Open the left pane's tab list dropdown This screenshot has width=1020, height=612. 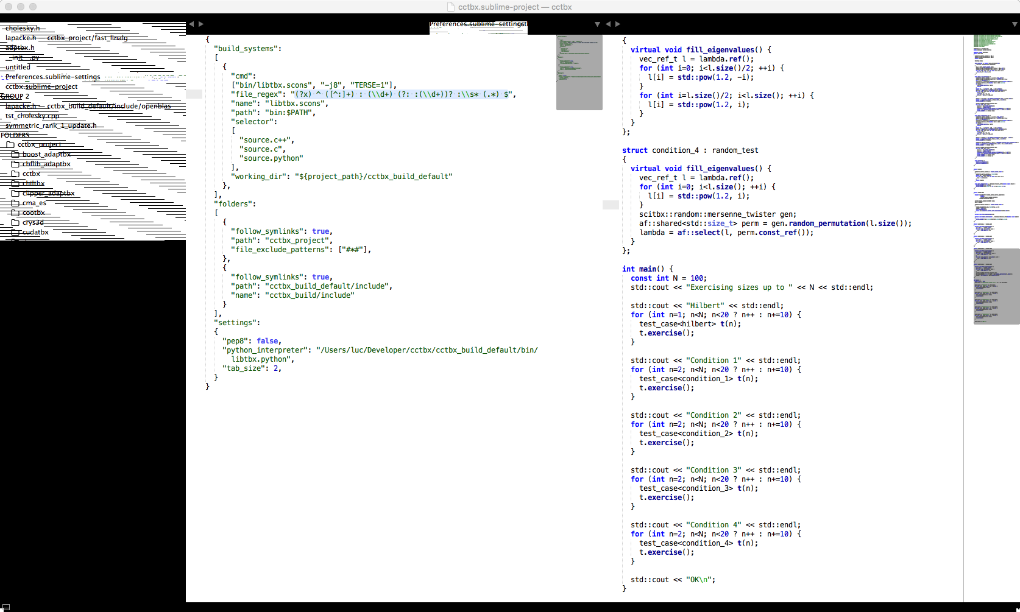597,24
